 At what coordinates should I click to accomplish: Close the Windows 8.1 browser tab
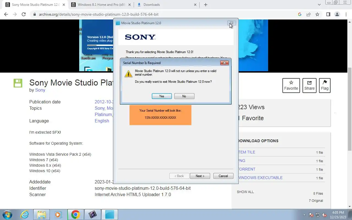coord(130,5)
